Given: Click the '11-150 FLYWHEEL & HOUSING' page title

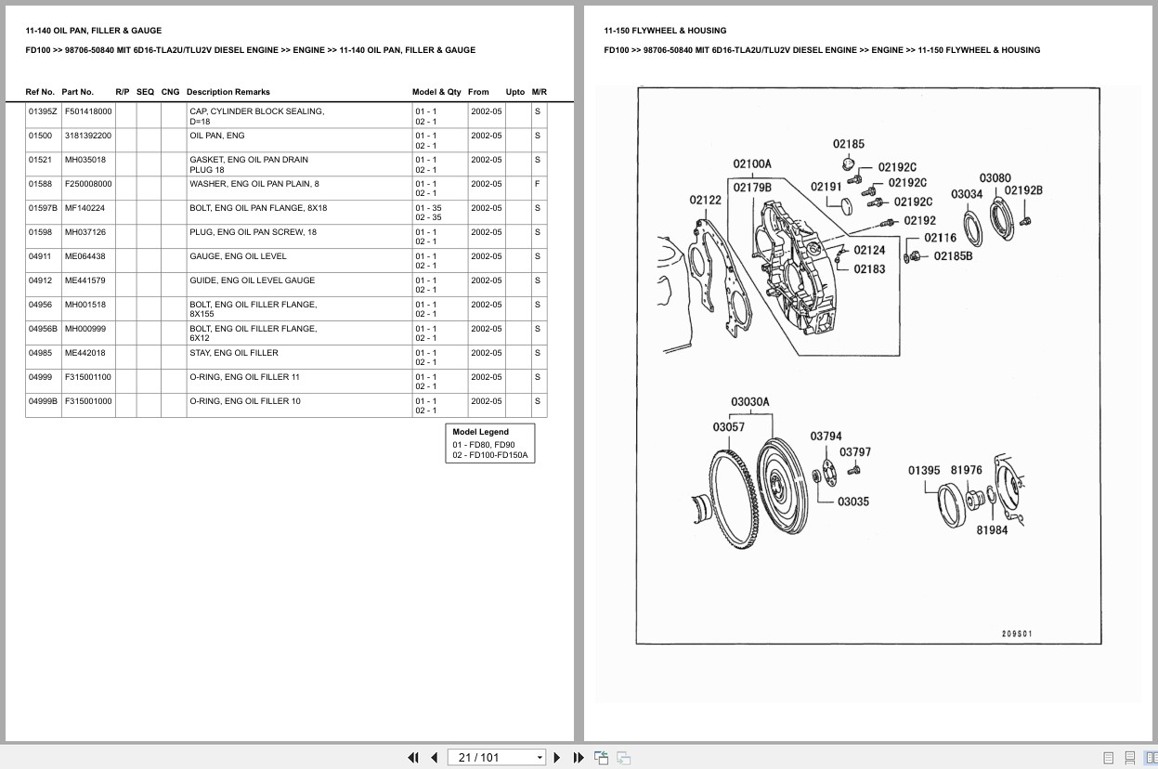Looking at the screenshot, I should click(665, 31).
